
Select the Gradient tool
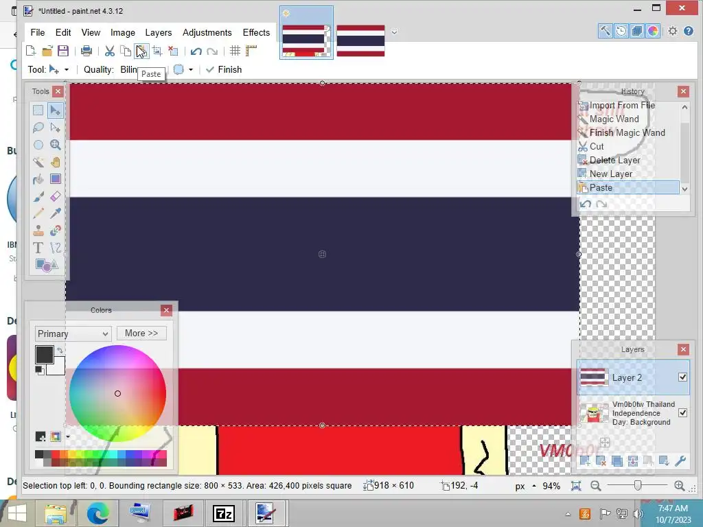pos(55,179)
